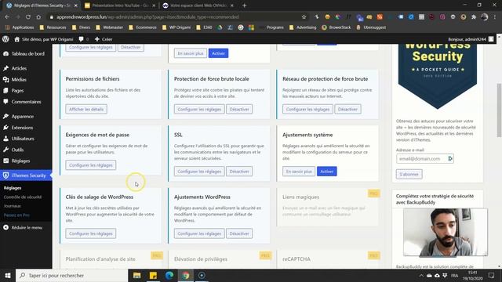Open Tableau de bord in the sidebar
Image resolution: width=502 pixels, height=282 pixels.
tap(28, 54)
